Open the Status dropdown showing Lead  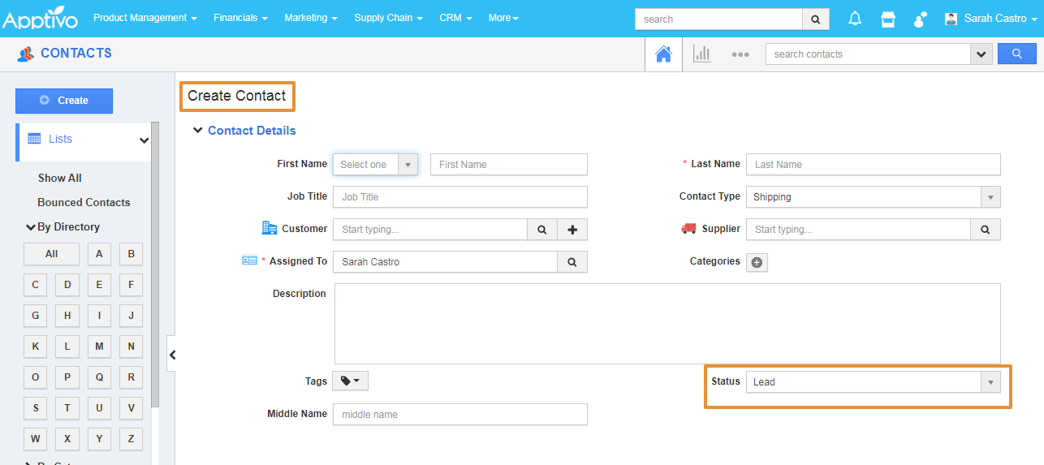pos(873,382)
